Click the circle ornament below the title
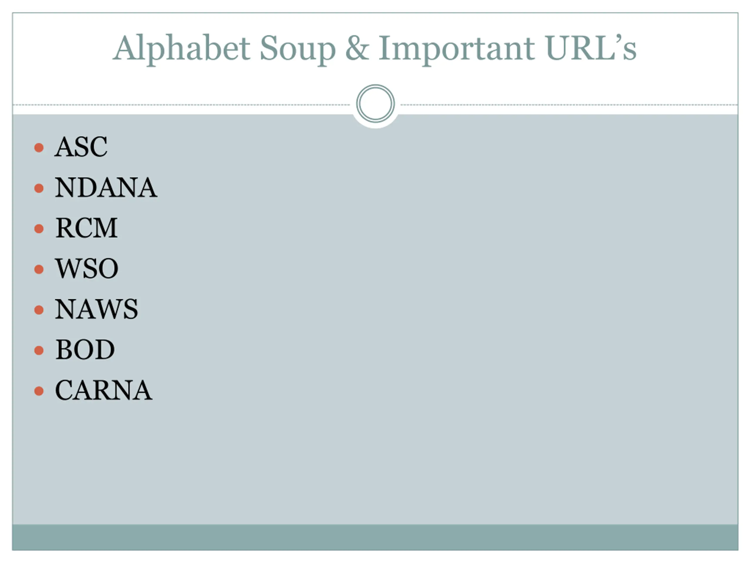Screen dimensions: 751x563 375,104
